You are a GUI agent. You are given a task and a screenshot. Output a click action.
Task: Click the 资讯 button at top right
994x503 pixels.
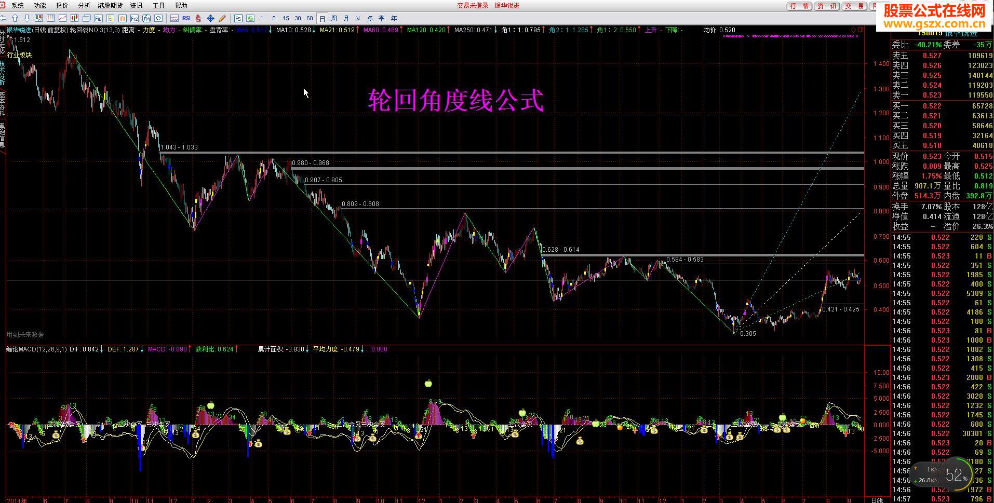pyautogui.click(x=827, y=6)
